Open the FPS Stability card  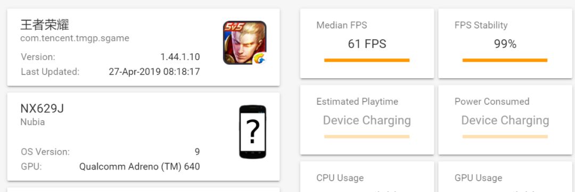pyautogui.click(x=505, y=44)
